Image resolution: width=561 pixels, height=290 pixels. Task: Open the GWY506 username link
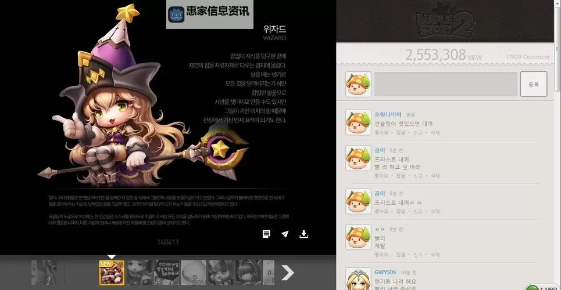(385, 272)
